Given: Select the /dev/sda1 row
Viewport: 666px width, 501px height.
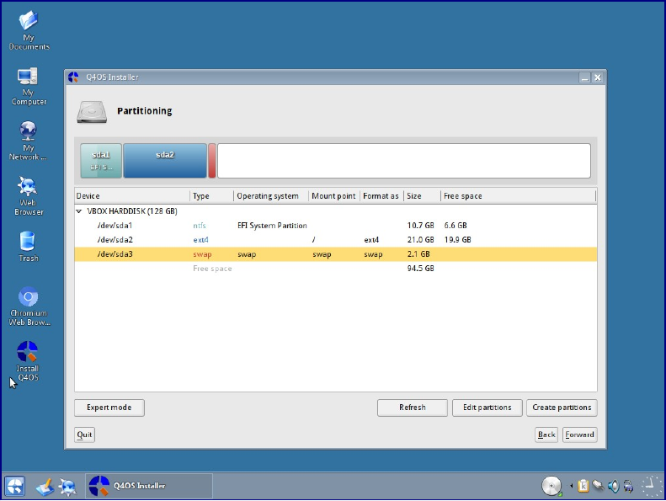Looking at the screenshot, I should pyautogui.click(x=336, y=226).
